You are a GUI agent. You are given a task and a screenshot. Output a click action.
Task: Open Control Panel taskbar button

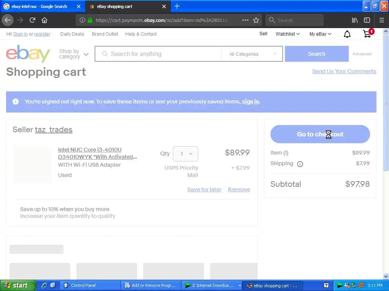[x=90, y=285]
